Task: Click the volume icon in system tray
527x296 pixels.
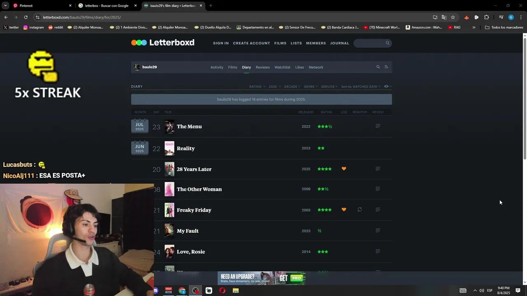Action: (x=481, y=291)
